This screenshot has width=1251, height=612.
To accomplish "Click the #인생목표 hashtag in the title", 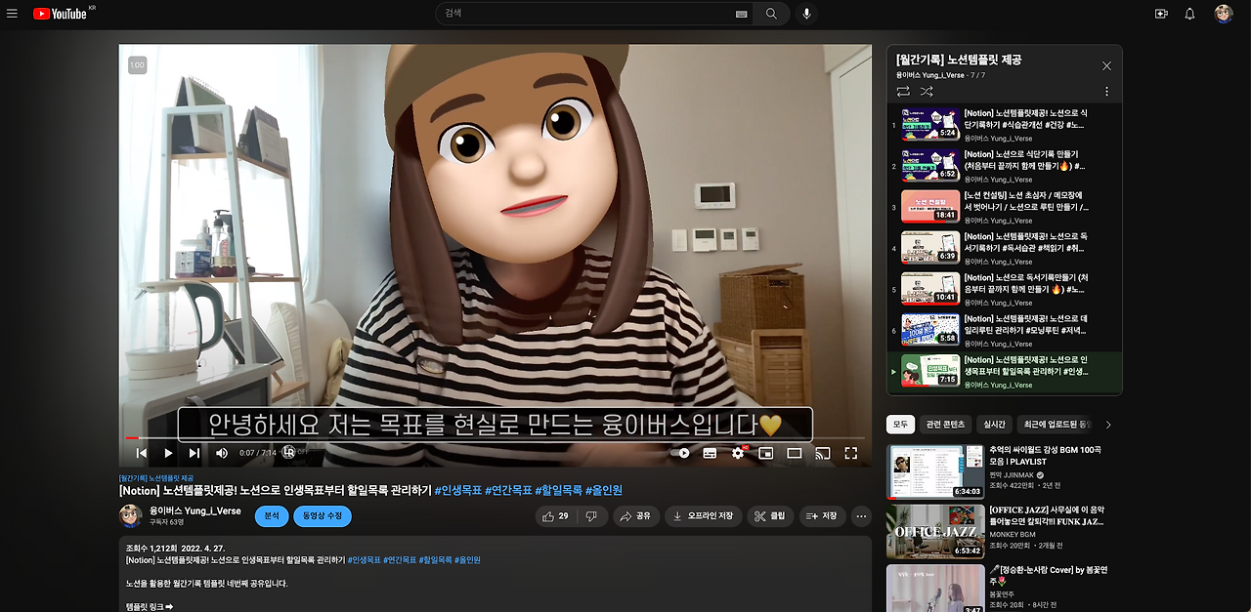I will tap(457, 490).
